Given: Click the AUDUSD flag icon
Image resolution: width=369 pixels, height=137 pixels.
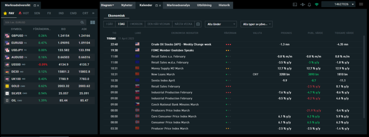Looking at the screenshot, I should (x=7, y=57).
